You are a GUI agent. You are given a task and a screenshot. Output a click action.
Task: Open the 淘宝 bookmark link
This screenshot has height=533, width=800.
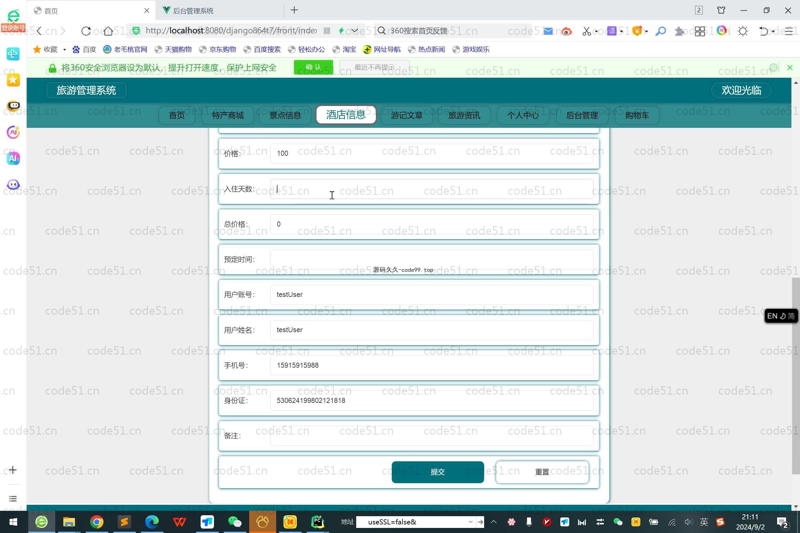click(x=344, y=49)
